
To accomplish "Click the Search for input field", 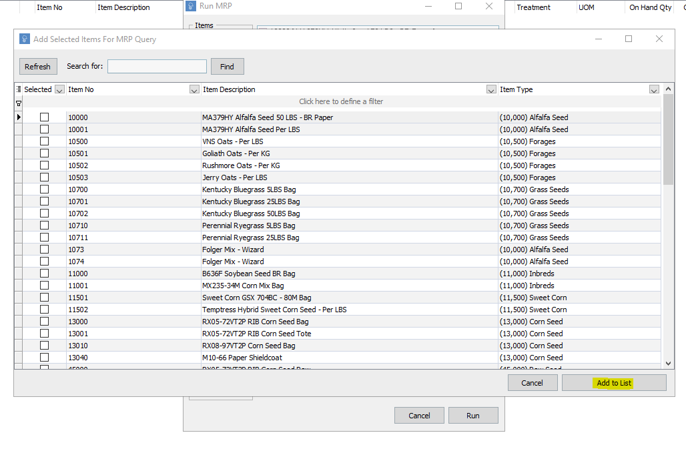I will (x=157, y=67).
